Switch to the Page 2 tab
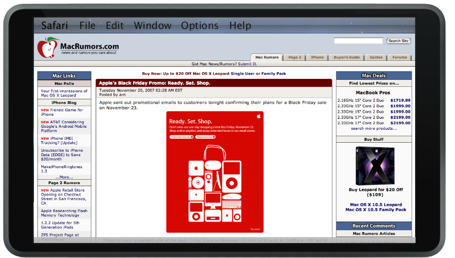This screenshot has width=455, height=258. pos(295,57)
